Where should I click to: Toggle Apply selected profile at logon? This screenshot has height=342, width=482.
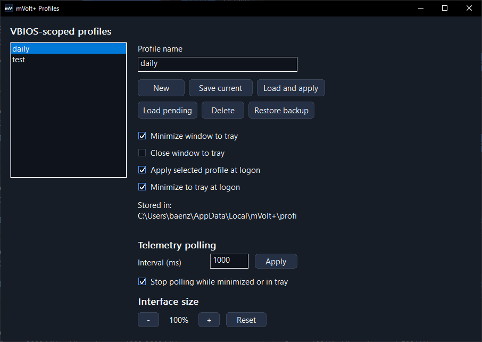(142, 170)
